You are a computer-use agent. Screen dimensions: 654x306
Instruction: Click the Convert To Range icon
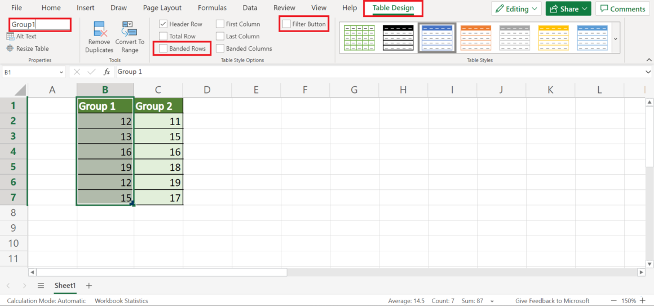130,30
